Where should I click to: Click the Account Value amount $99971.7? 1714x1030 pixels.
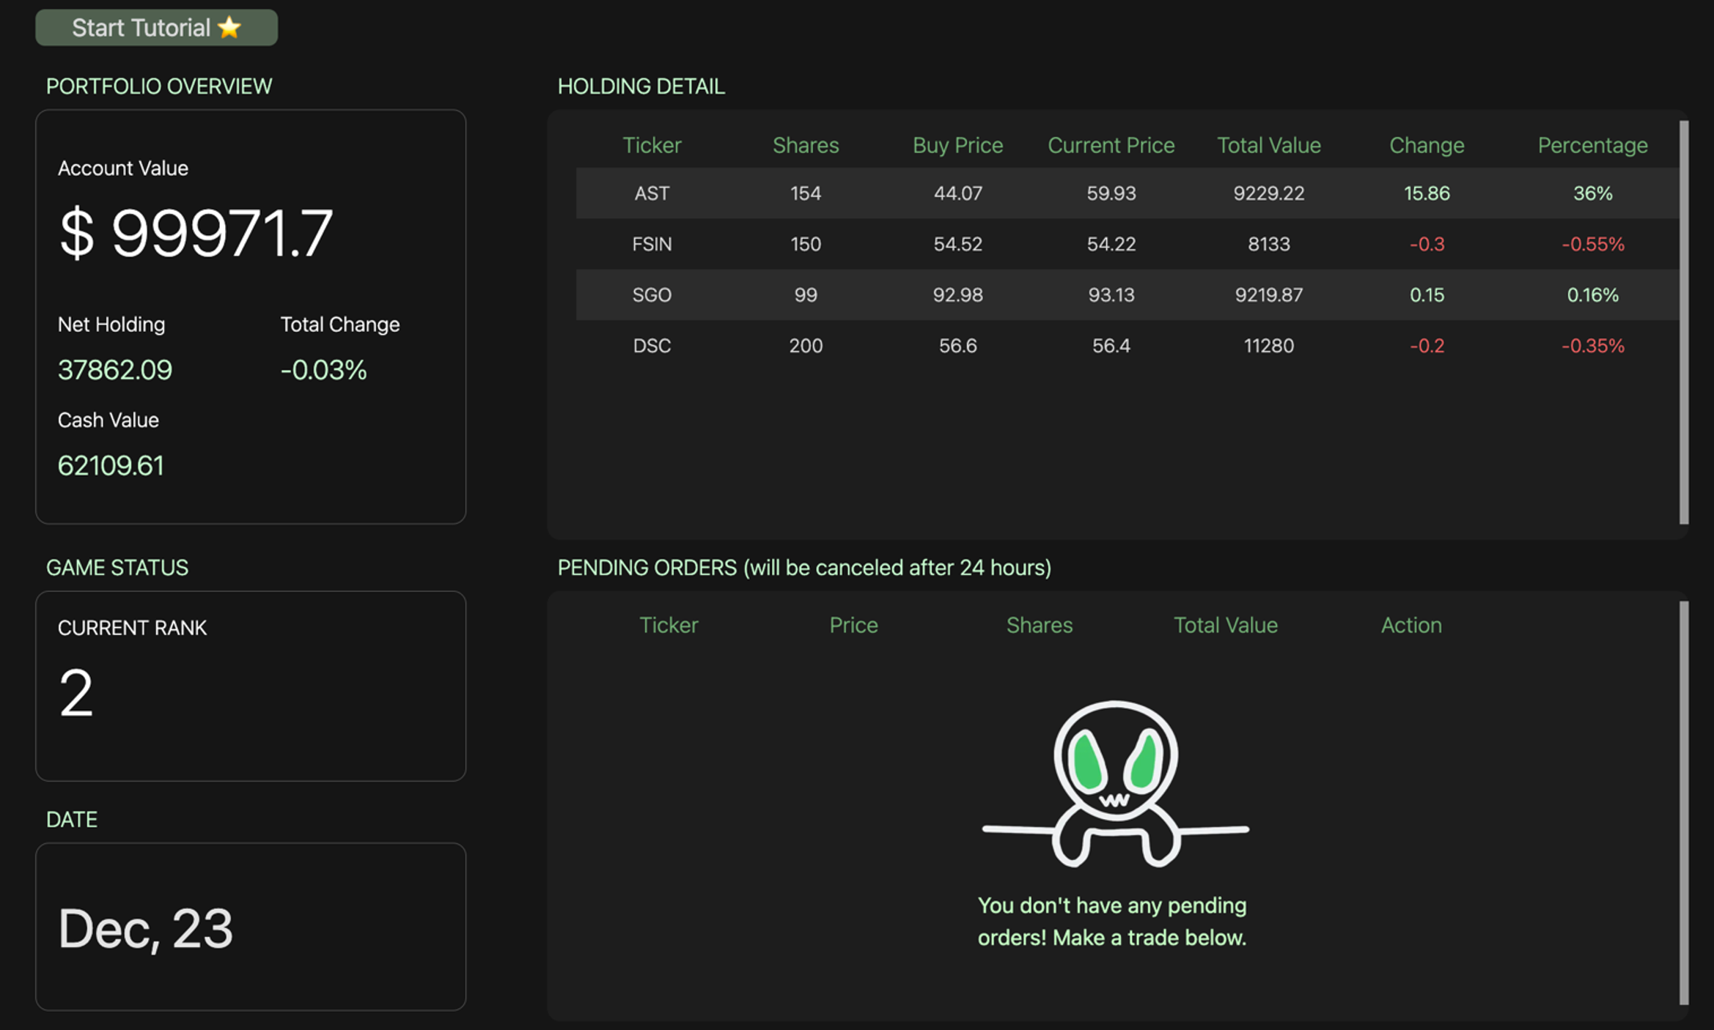(197, 233)
